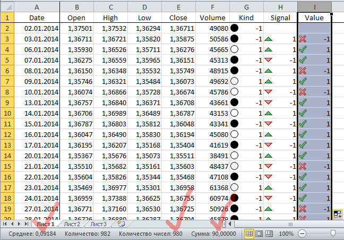The width and height of the screenshot is (344, 240).
Task: Click the 100% zoom level button
Action: pos(286,234)
